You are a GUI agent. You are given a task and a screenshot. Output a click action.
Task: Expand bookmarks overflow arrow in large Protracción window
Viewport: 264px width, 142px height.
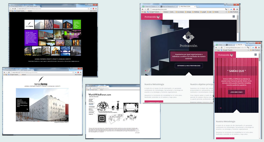[226, 12]
